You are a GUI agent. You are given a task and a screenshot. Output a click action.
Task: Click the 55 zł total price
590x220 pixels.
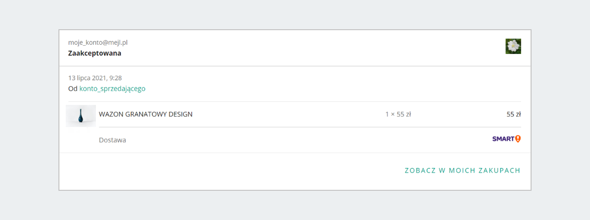click(513, 114)
